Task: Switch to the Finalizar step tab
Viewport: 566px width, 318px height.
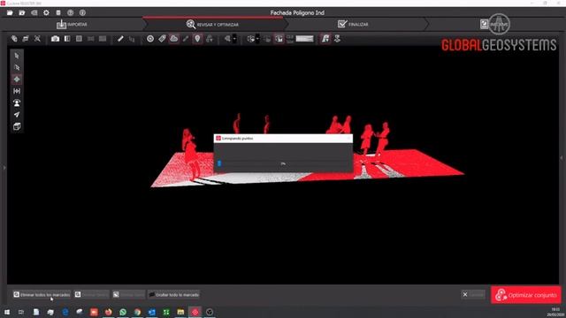Action: pyautogui.click(x=353, y=24)
